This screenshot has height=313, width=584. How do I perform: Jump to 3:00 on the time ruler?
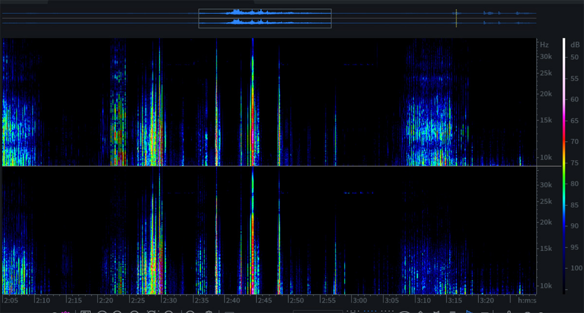[360, 300]
